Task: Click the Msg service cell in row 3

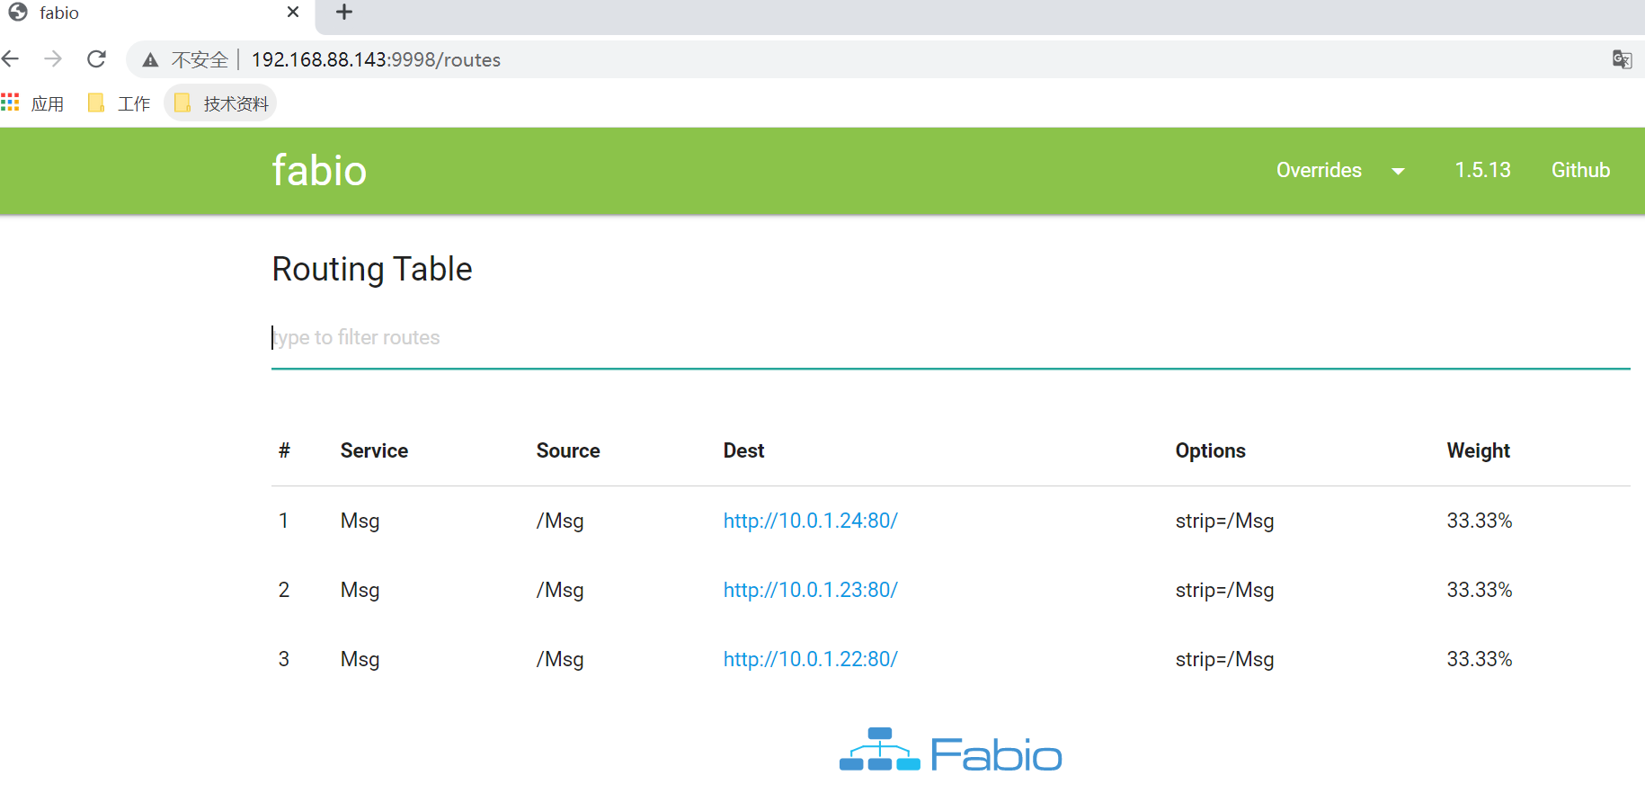Action: tap(360, 660)
